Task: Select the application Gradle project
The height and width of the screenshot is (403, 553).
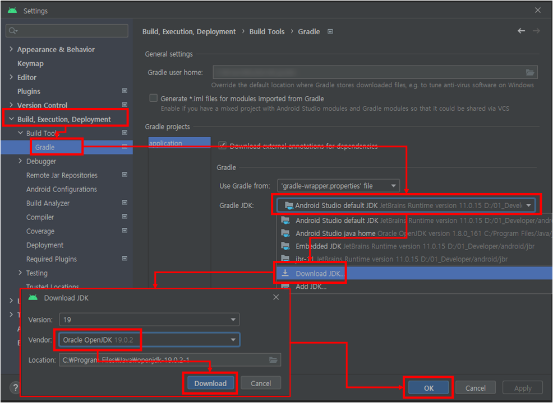Action: [179, 143]
